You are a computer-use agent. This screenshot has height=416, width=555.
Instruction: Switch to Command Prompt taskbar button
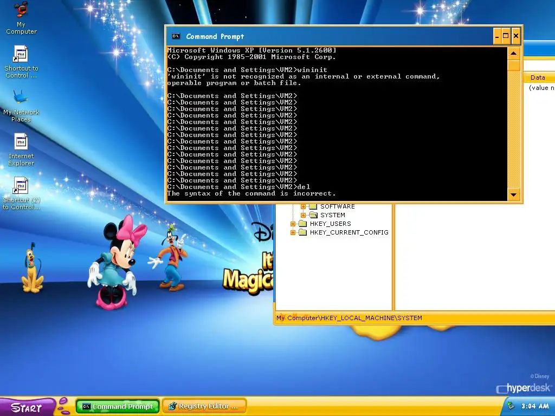click(x=118, y=406)
